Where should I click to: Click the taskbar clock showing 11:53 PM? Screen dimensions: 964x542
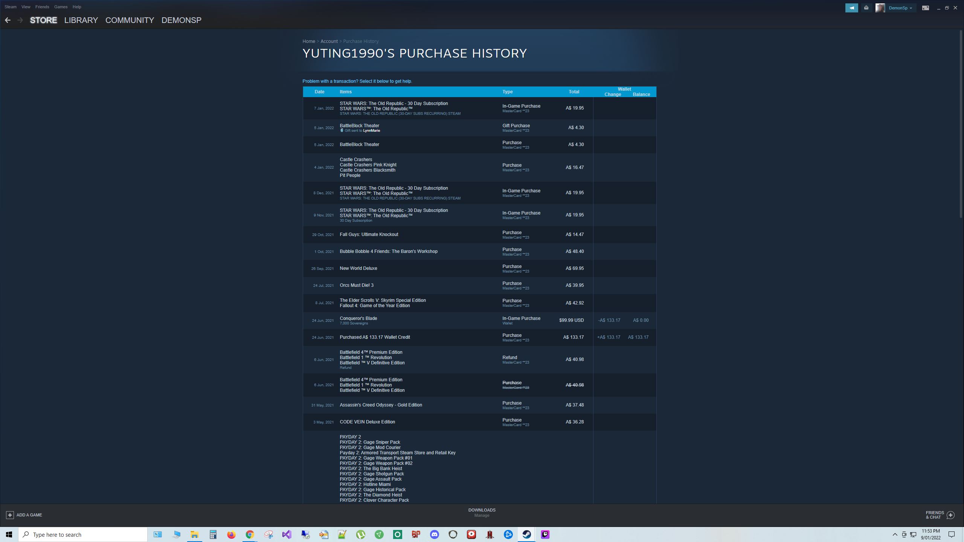(930, 534)
